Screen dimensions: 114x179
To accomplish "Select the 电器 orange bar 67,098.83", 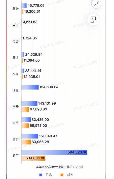I will pos(25,109).
